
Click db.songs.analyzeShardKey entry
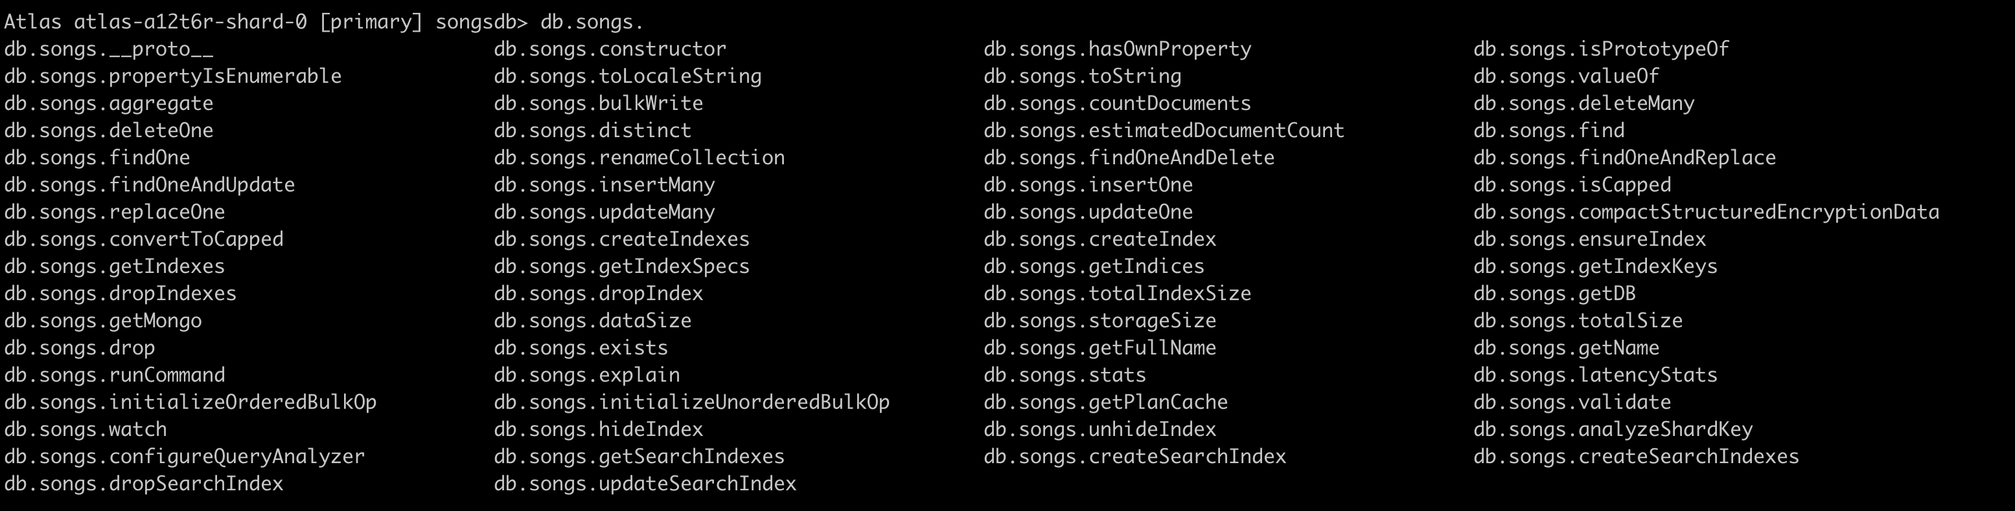[1613, 429]
